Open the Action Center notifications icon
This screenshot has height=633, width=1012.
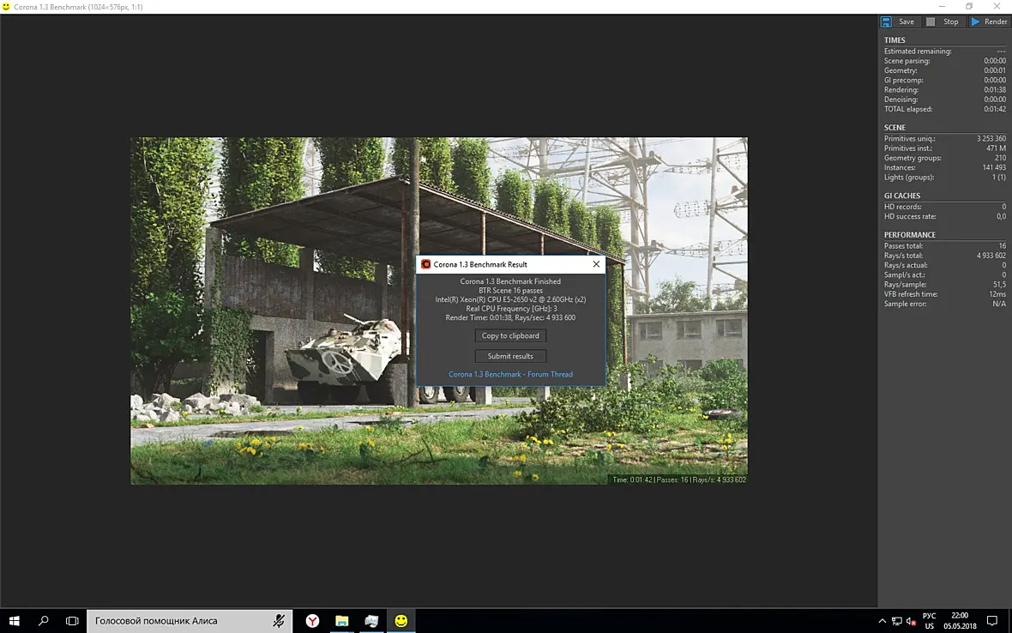[x=992, y=621]
